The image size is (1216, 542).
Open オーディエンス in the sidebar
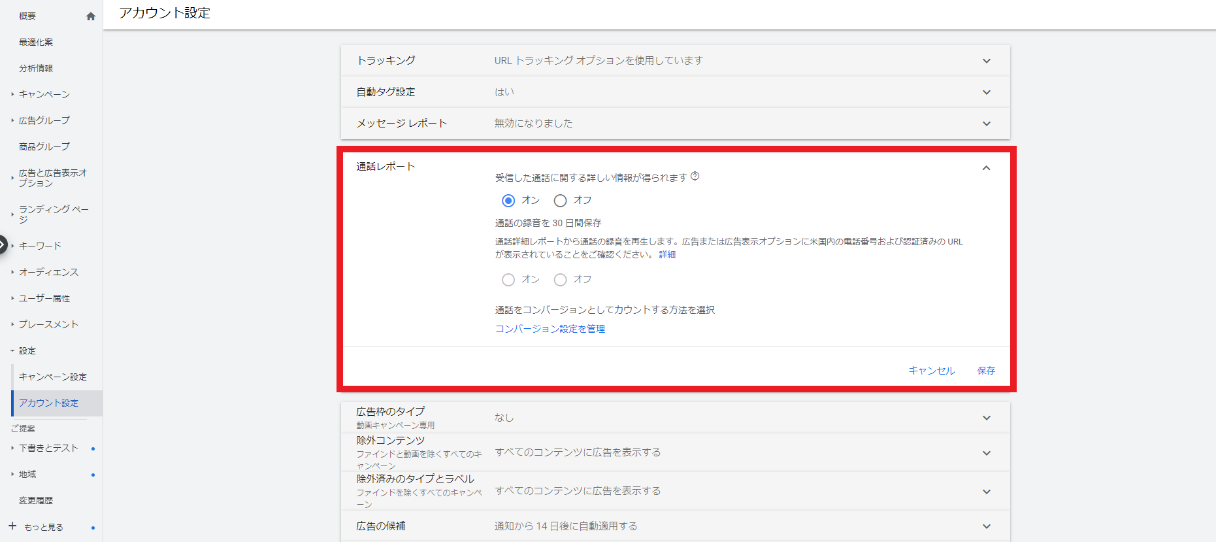pos(48,272)
